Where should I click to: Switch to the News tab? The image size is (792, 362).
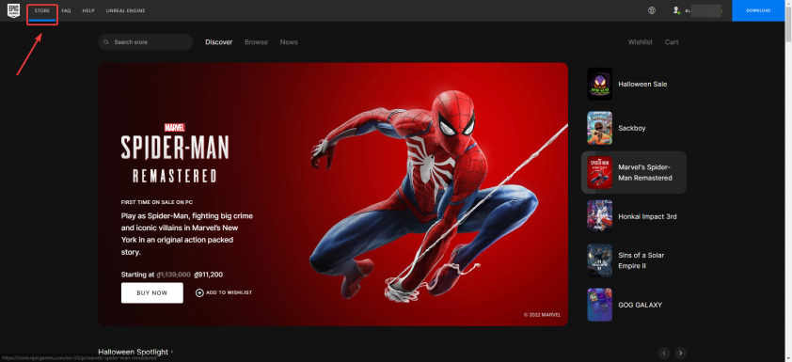click(289, 42)
